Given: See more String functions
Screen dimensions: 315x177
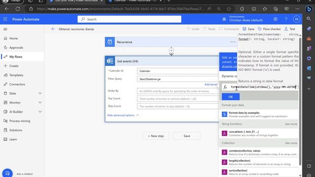Looking at the screenshot, I should [x=291, y=124].
